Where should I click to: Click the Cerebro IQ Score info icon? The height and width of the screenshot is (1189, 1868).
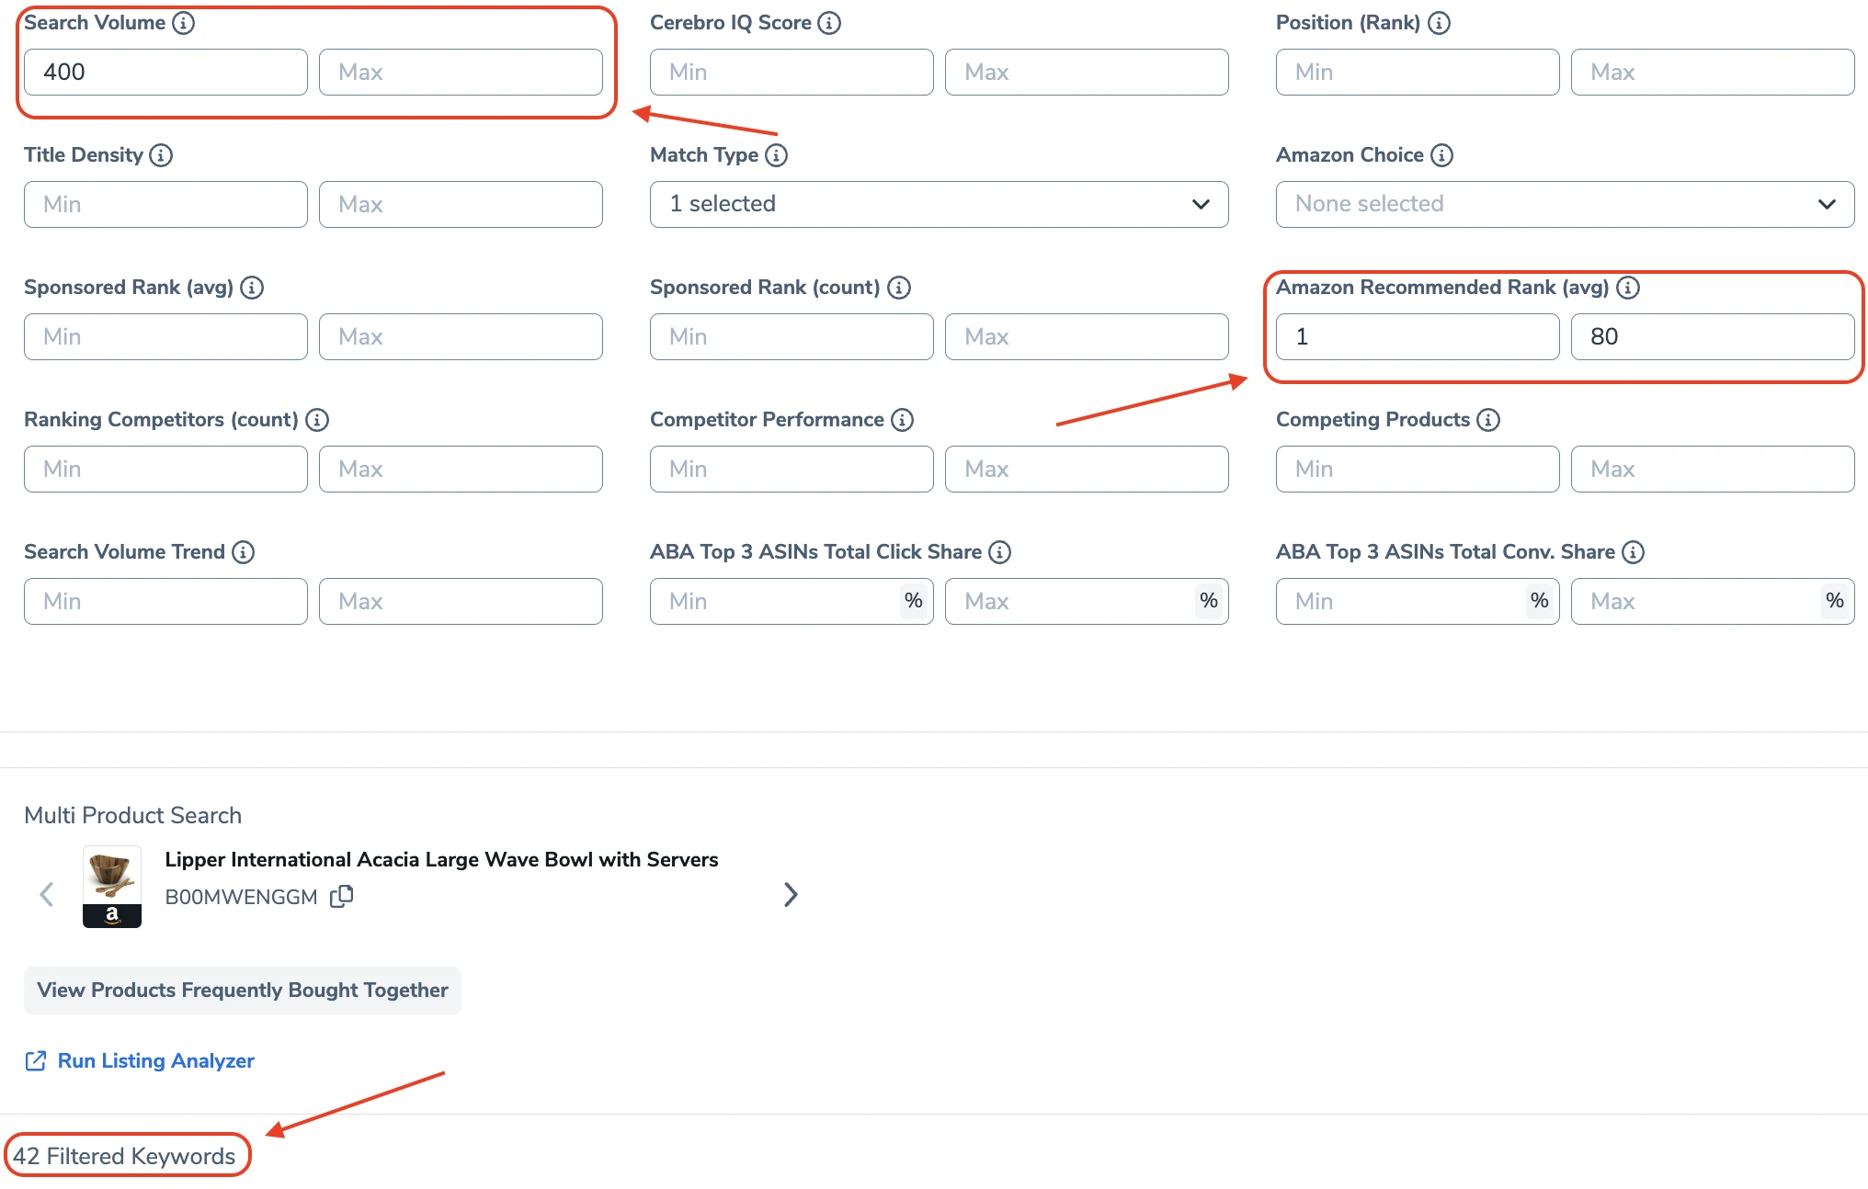tap(829, 23)
